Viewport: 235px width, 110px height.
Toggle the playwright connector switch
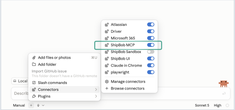151,72
